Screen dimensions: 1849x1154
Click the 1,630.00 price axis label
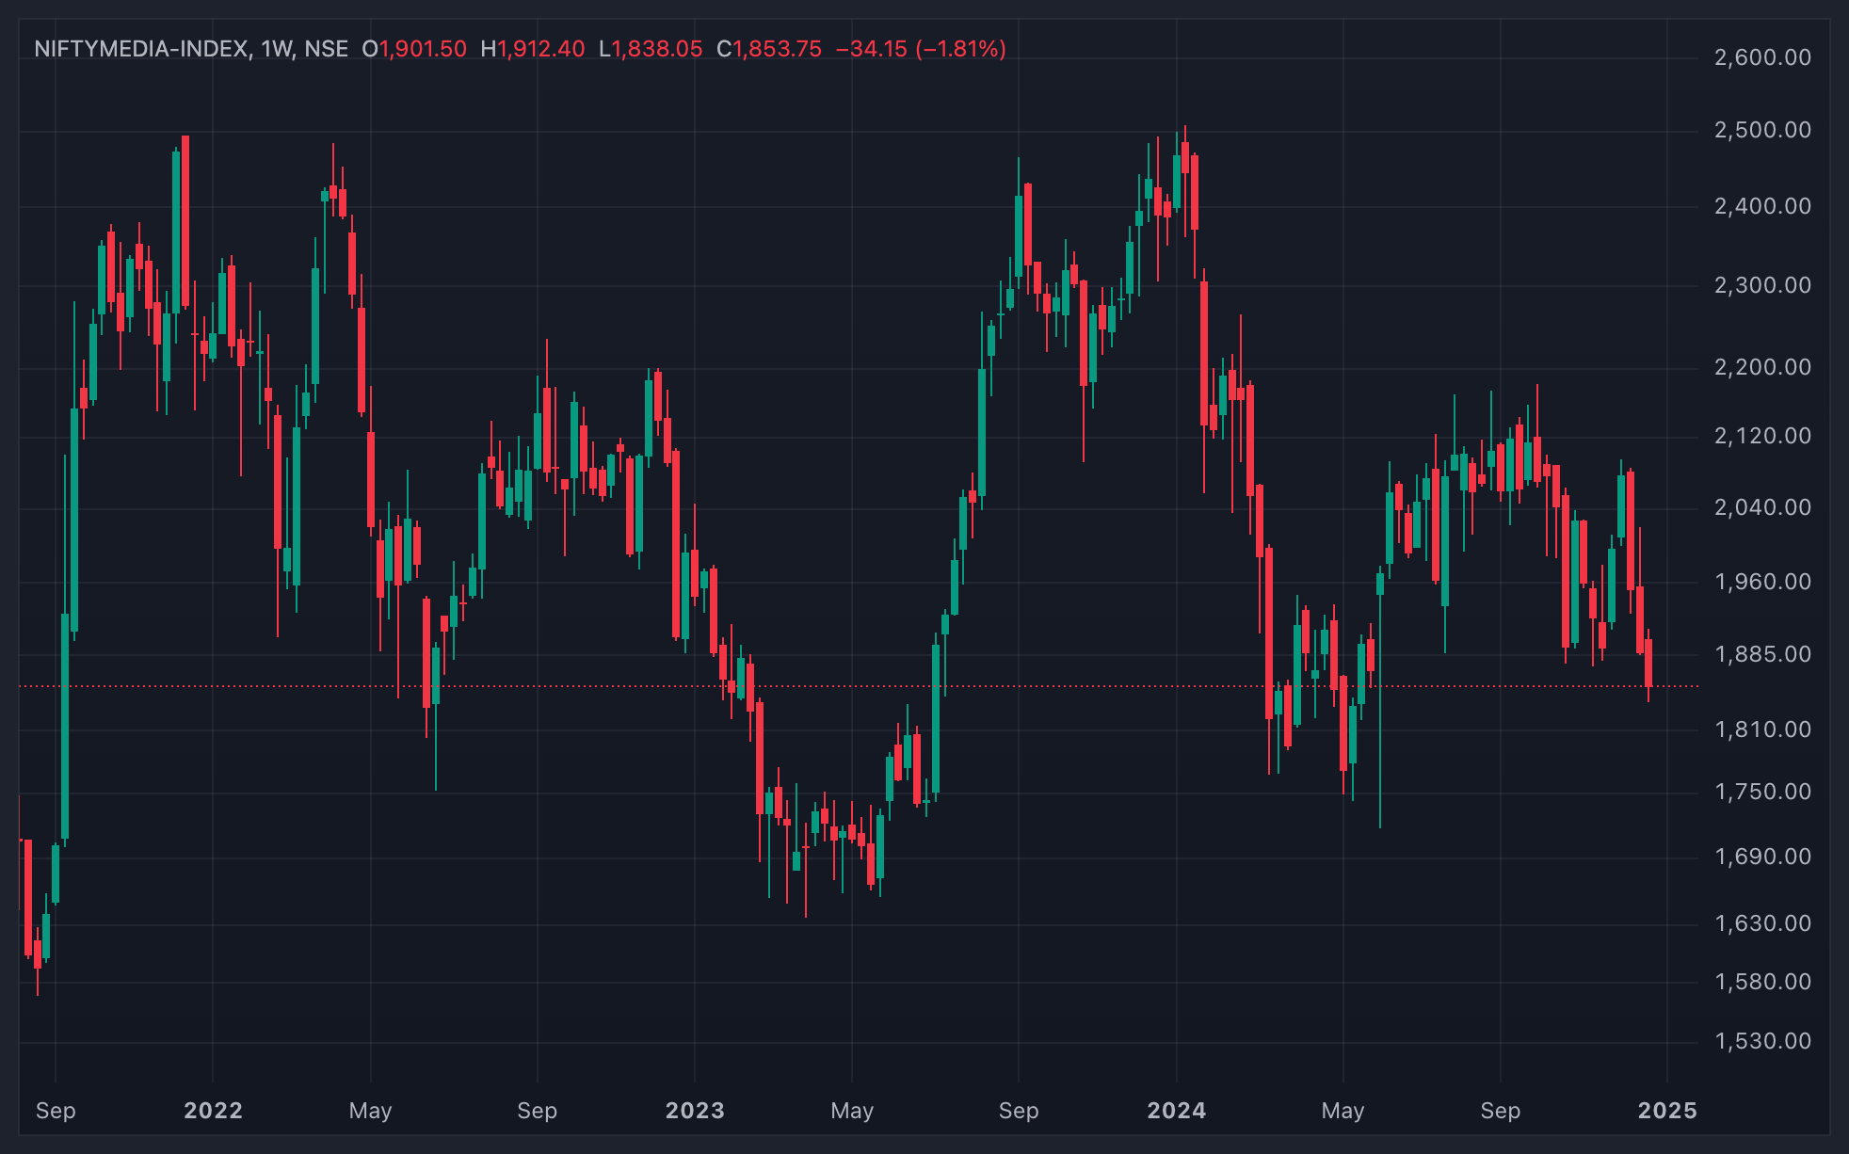[x=1762, y=923]
